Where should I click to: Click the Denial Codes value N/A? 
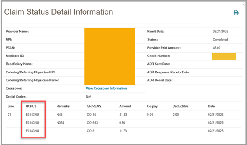pyautogui.click(x=89, y=96)
